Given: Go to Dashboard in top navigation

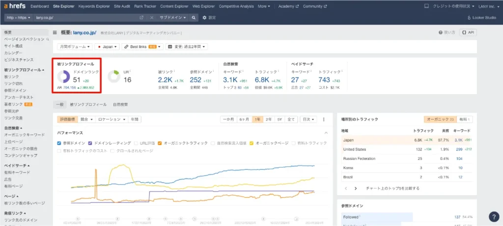Looking at the screenshot, I should pyautogui.click(x=40, y=6).
